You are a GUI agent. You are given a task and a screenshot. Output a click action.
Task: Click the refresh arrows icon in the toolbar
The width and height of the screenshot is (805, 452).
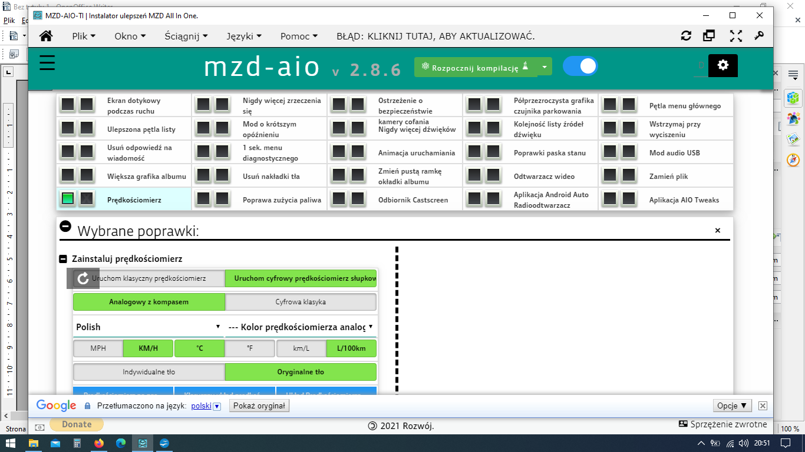[x=686, y=36]
